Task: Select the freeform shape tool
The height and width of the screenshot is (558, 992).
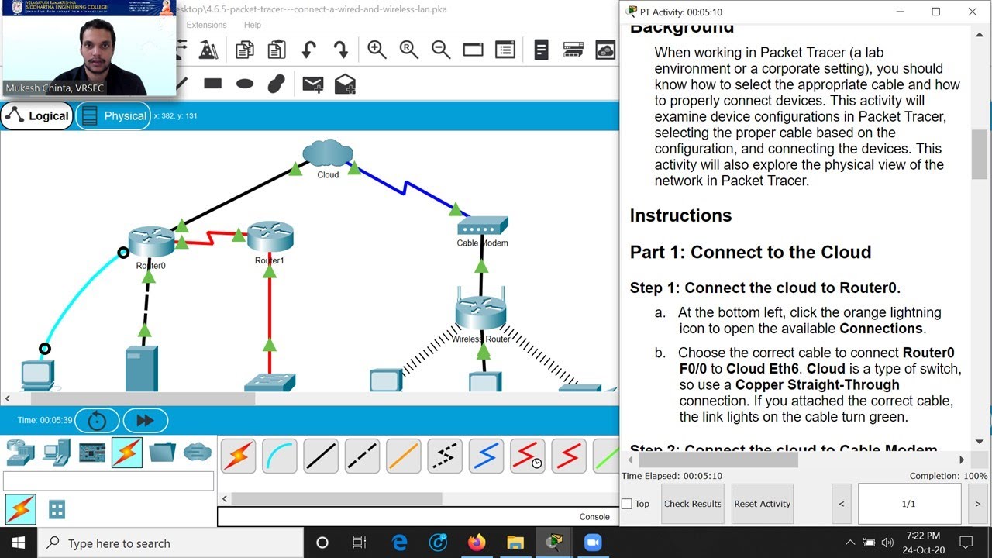Action: [277, 84]
